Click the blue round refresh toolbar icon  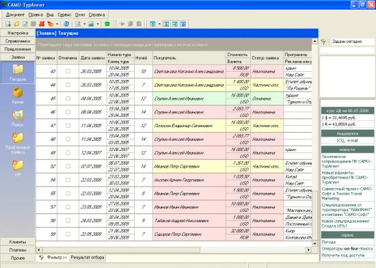coord(66,24)
